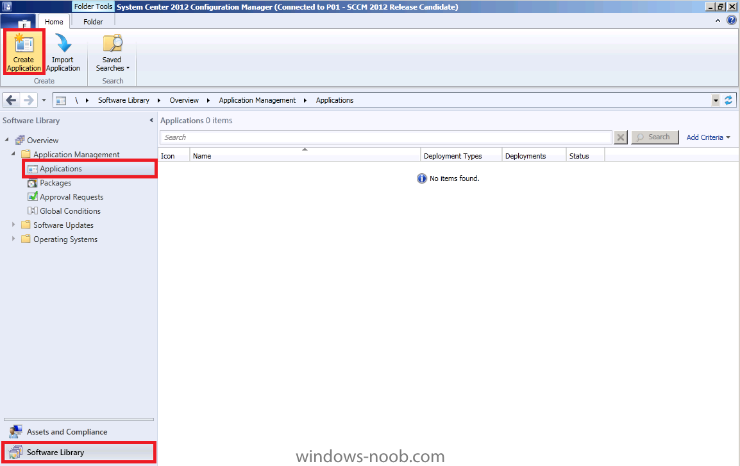Click the Create Application ribbon button

(24, 52)
